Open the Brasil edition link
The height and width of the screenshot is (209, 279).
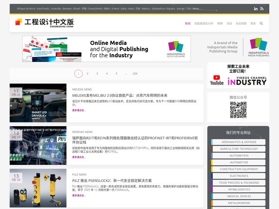coord(77,9)
